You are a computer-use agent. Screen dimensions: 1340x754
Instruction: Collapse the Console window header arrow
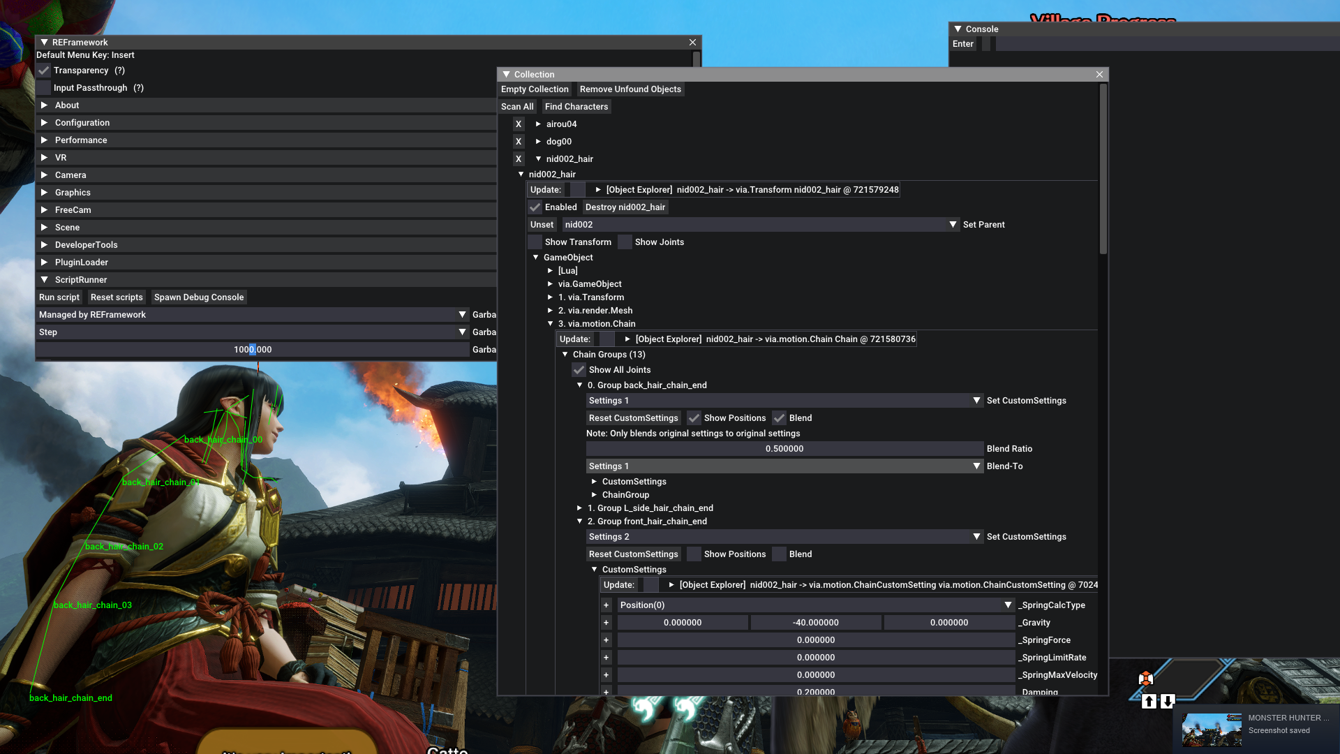click(958, 29)
